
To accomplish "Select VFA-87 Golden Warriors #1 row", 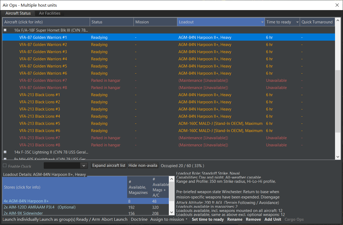I will pos(169,37).
